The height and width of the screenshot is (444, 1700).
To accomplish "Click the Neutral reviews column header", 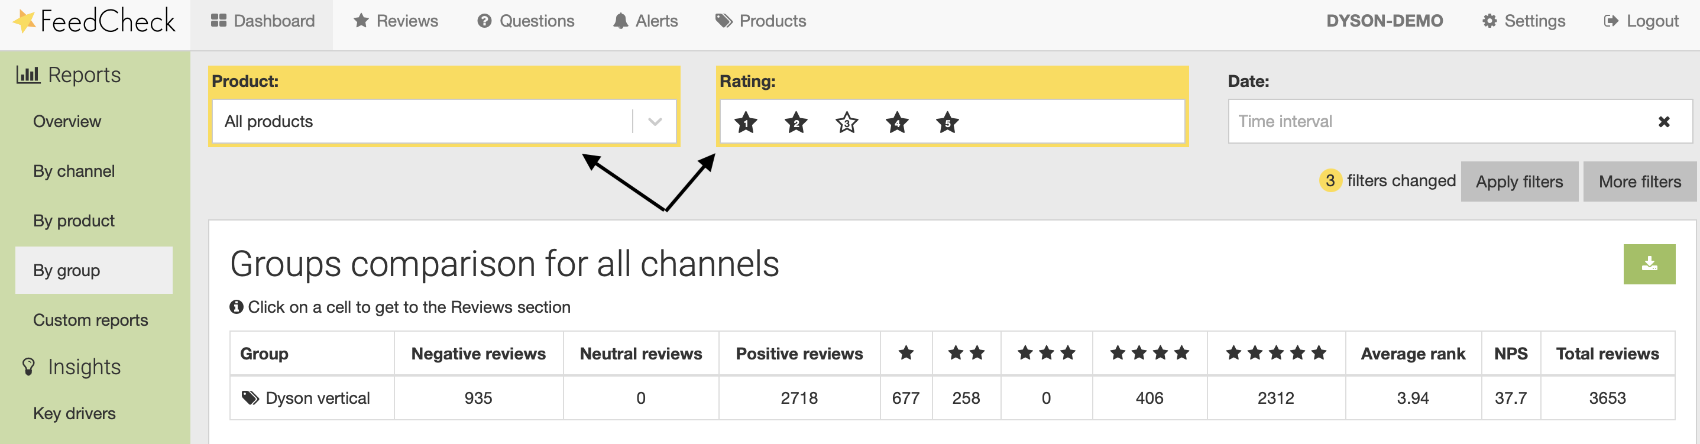I will click(x=641, y=354).
